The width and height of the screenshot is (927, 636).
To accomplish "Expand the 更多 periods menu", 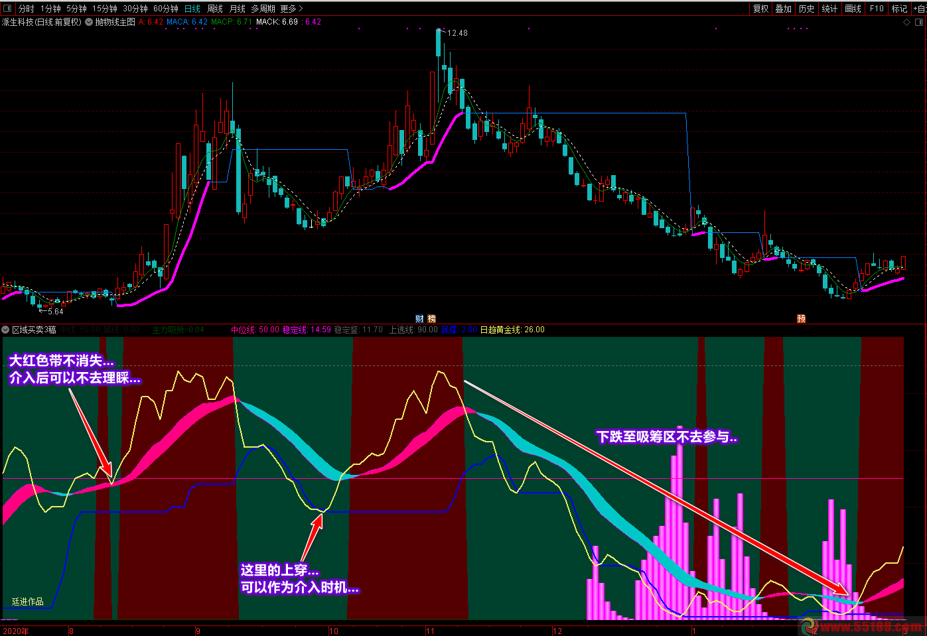I will pos(291,9).
